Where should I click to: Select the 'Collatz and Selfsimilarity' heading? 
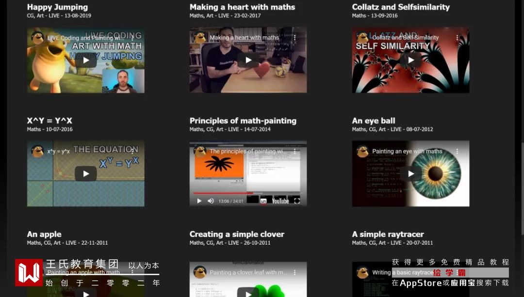(x=401, y=7)
